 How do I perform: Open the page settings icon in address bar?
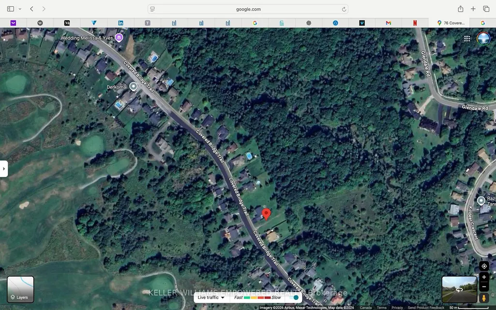tap(152, 9)
